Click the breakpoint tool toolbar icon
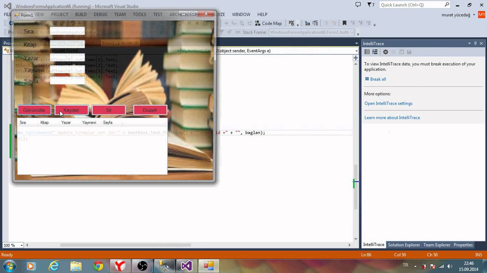This screenshot has width=487, height=273. 292,23
